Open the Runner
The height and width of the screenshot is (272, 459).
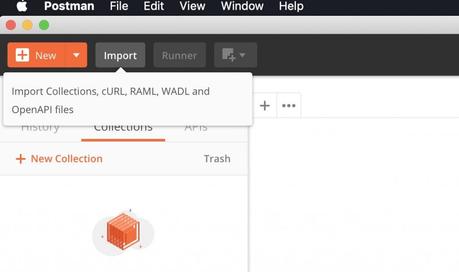click(179, 55)
